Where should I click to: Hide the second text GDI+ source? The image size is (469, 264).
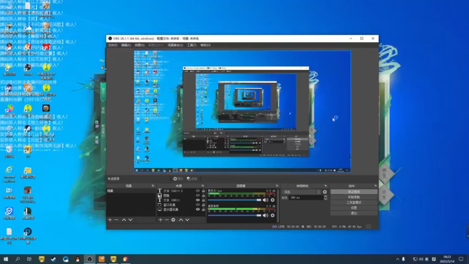pyautogui.click(x=198, y=200)
